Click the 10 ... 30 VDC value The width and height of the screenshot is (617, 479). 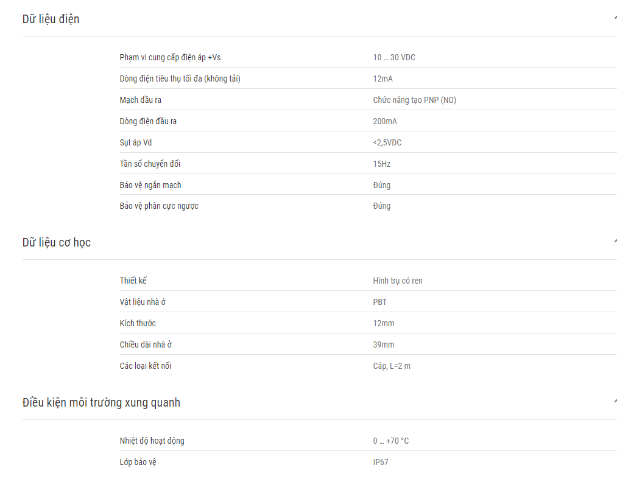pos(394,57)
